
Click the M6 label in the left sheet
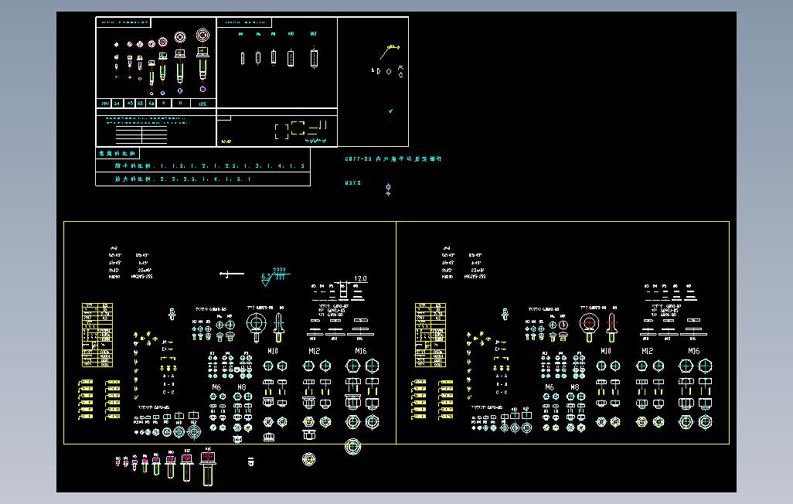point(216,387)
